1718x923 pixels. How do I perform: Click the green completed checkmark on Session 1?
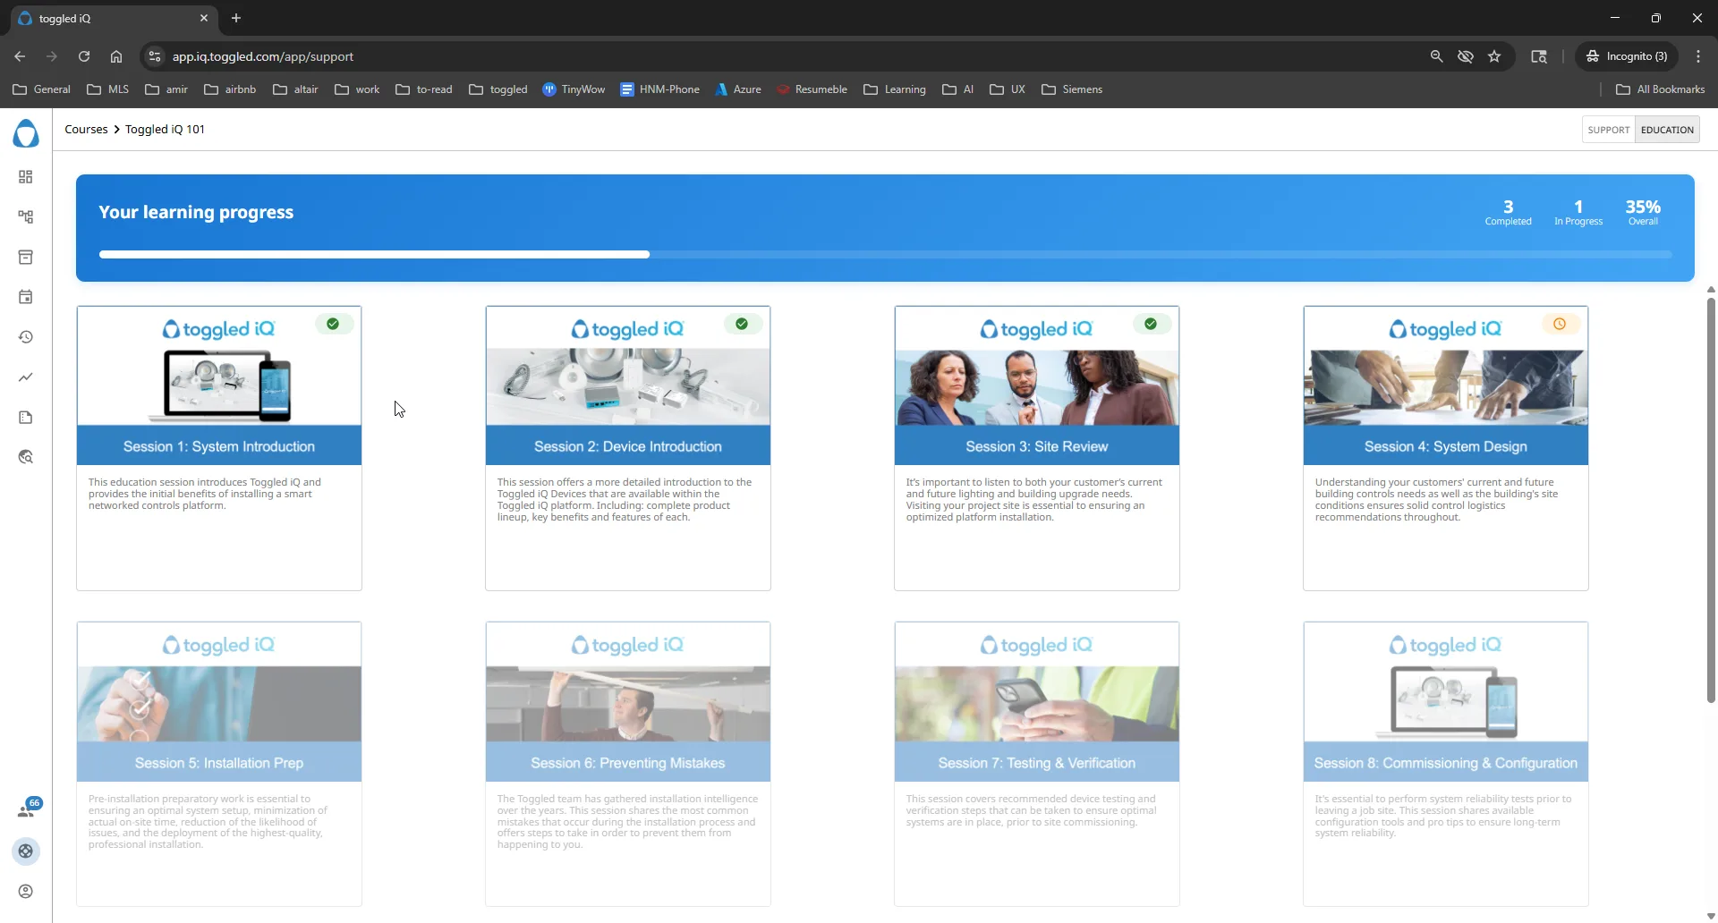[333, 324]
